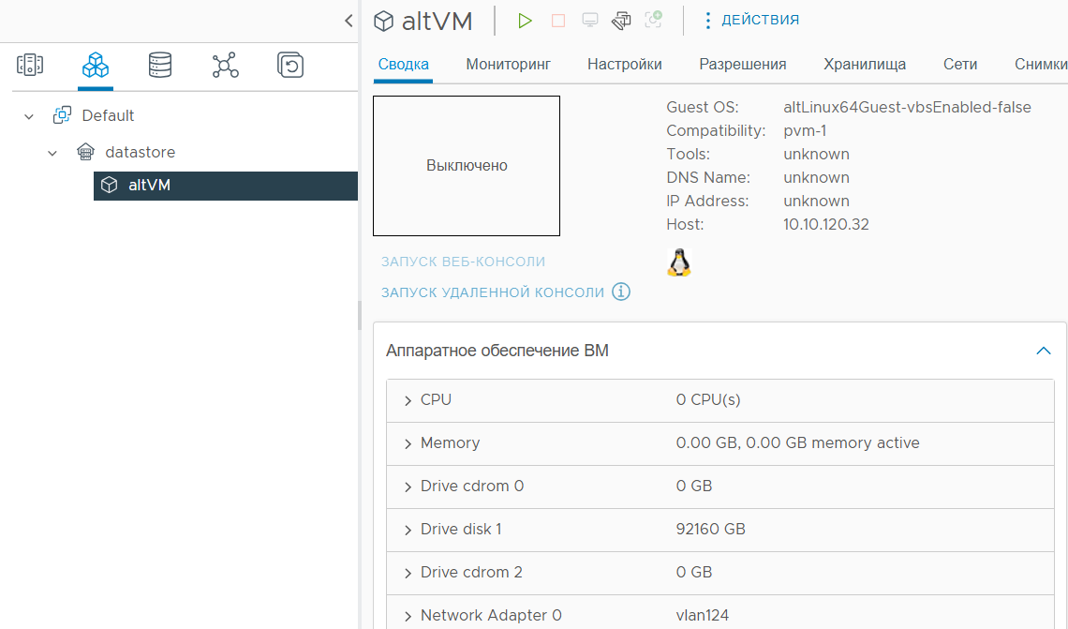Expand the Drive disk 1 row
This screenshot has height=629, width=1068.
pos(408,531)
